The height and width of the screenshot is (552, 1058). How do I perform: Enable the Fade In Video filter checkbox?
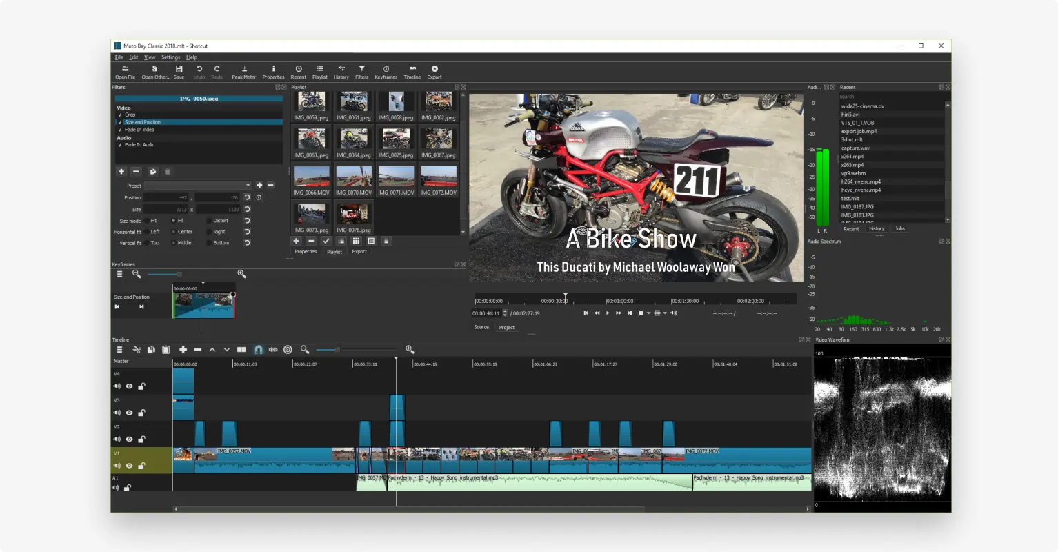[x=120, y=129]
